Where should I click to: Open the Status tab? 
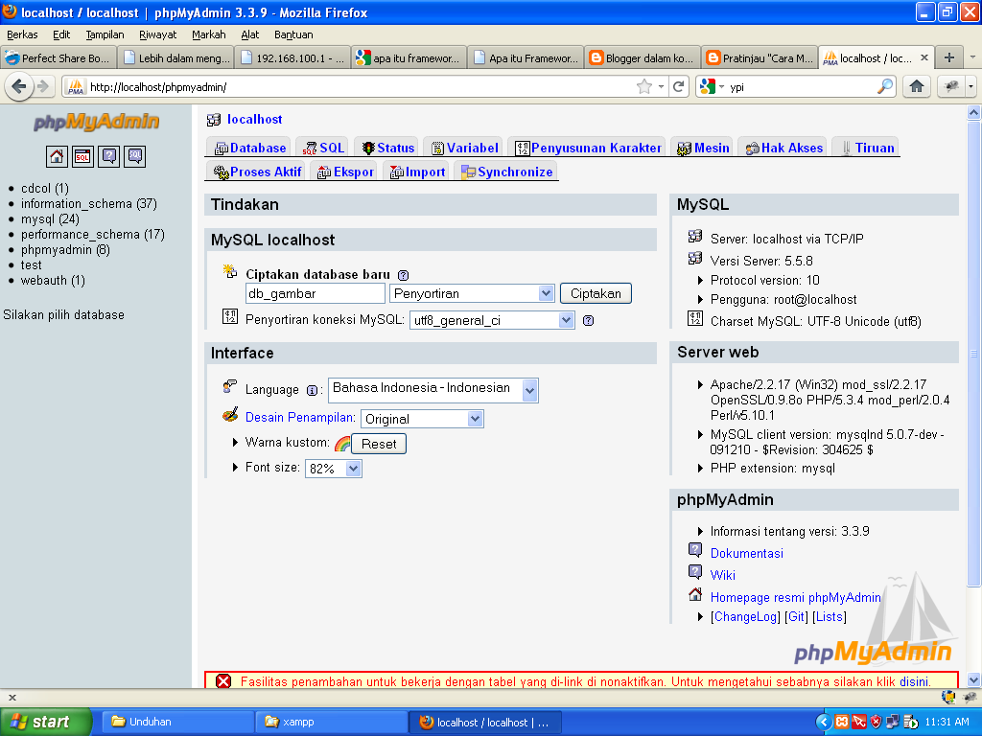pyautogui.click(x=387, y=148)
